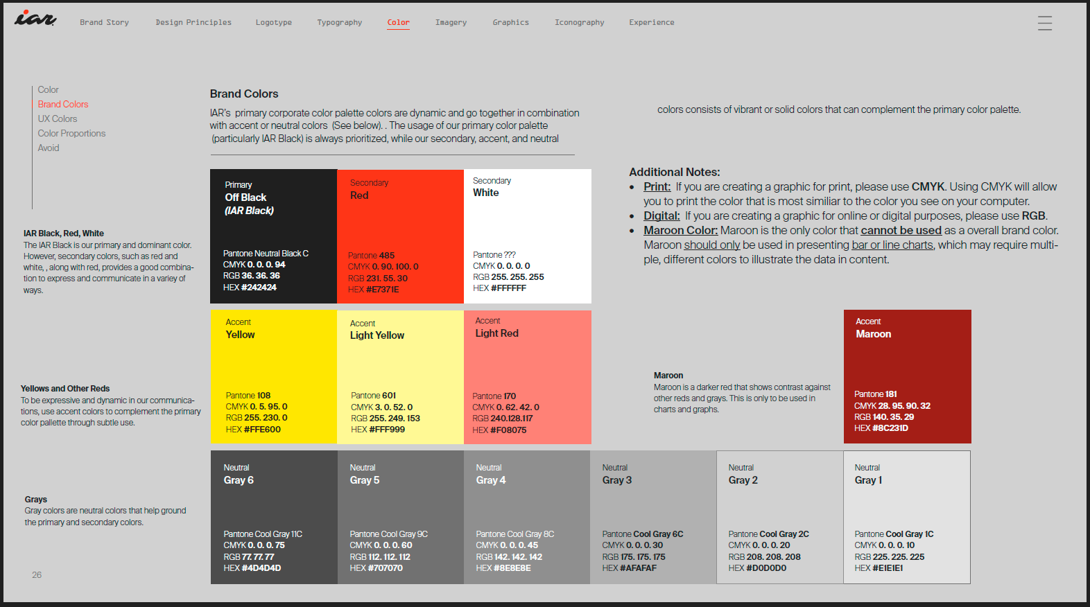The width and height of the screenshot is (1090, 607).
Task: Click the Brand Colors heading
Action: 244,94
